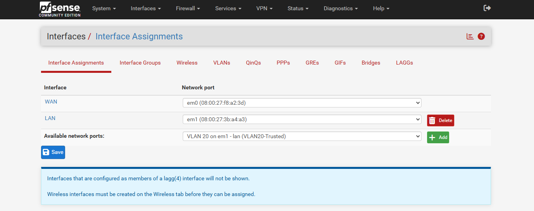Save the interface assignments
This screenshot has width=534, height=211.
pos(53,152)
